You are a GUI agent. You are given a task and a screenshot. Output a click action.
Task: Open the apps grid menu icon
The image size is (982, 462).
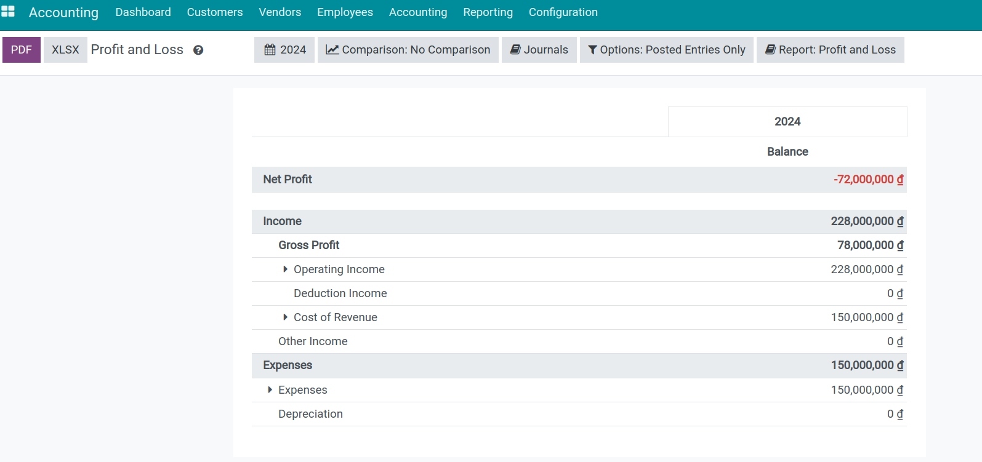coord(8,12)
